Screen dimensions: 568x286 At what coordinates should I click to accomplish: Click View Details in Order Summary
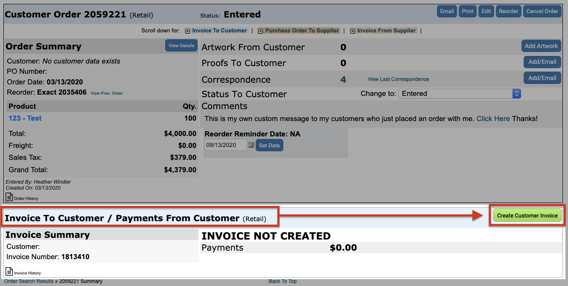pos(181,46)
